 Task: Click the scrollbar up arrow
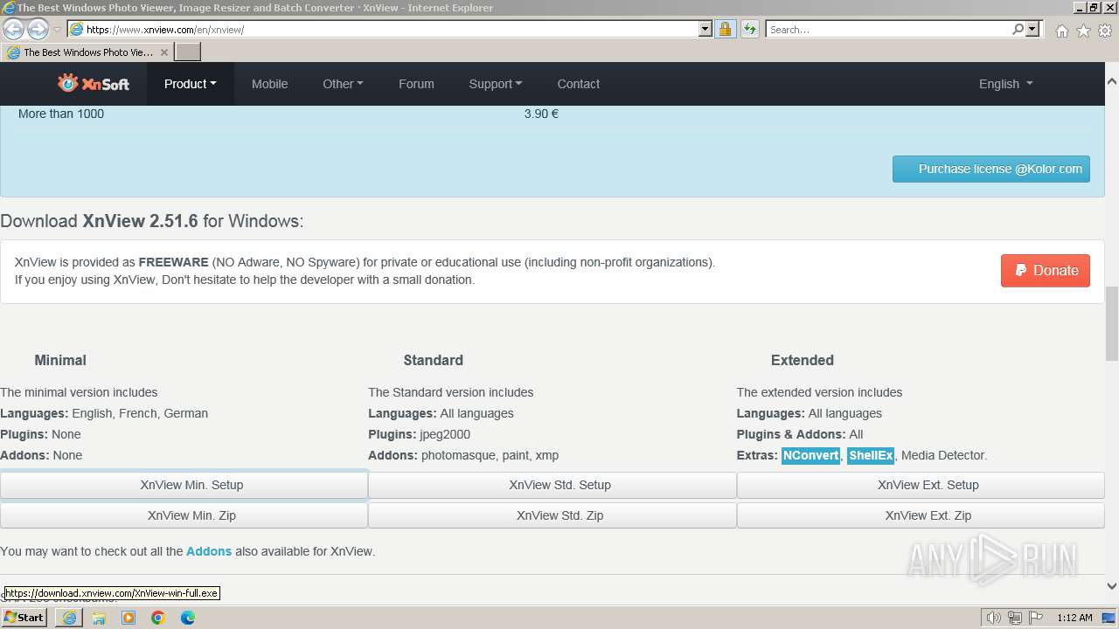[1112, 81]
